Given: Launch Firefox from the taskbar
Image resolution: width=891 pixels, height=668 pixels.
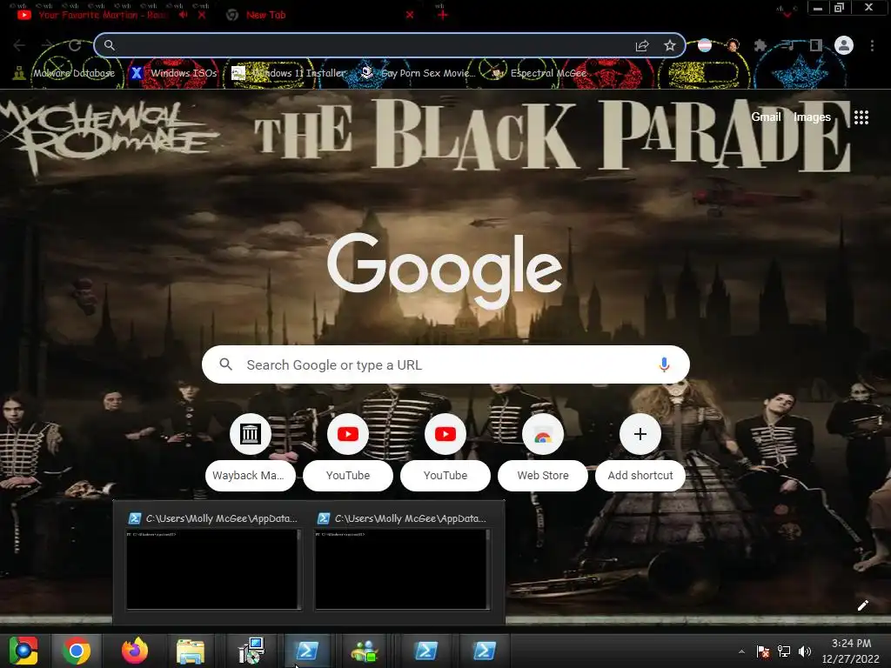Looking at the screenshot, I should tap(134, 651).
